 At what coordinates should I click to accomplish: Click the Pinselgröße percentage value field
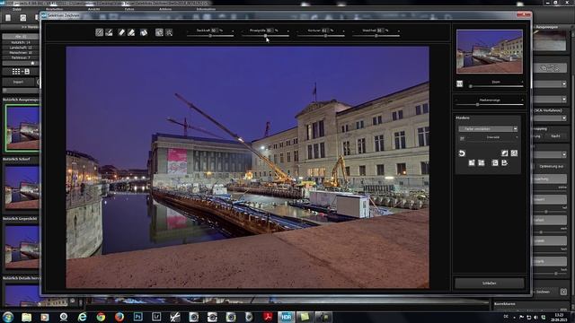click(270, 31)
